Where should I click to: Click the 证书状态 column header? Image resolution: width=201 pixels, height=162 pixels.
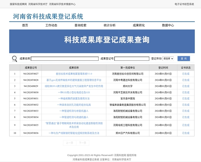(x=186, y=68)
